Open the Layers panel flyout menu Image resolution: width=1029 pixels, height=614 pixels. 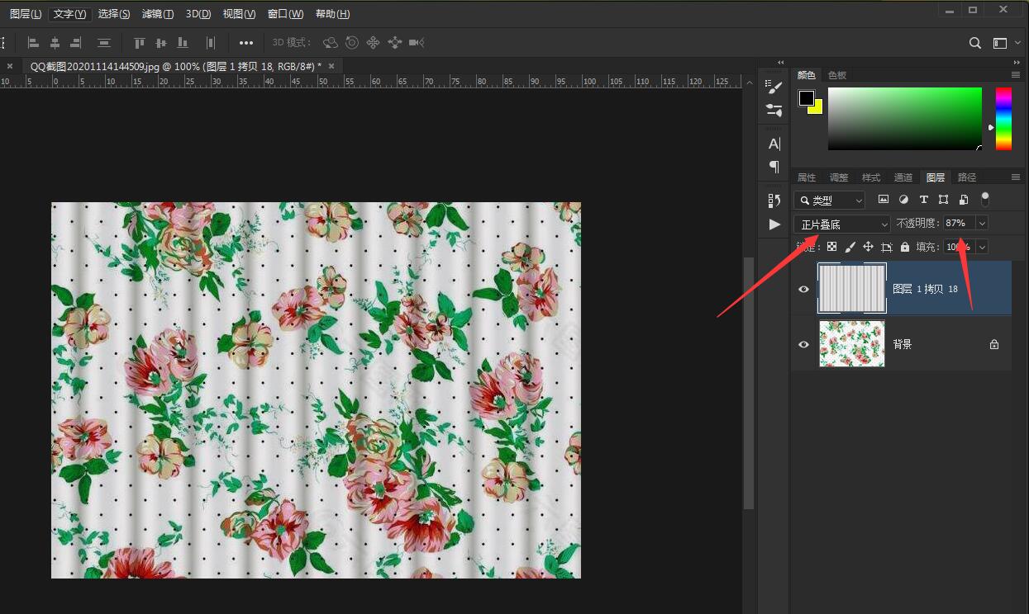1016,177
